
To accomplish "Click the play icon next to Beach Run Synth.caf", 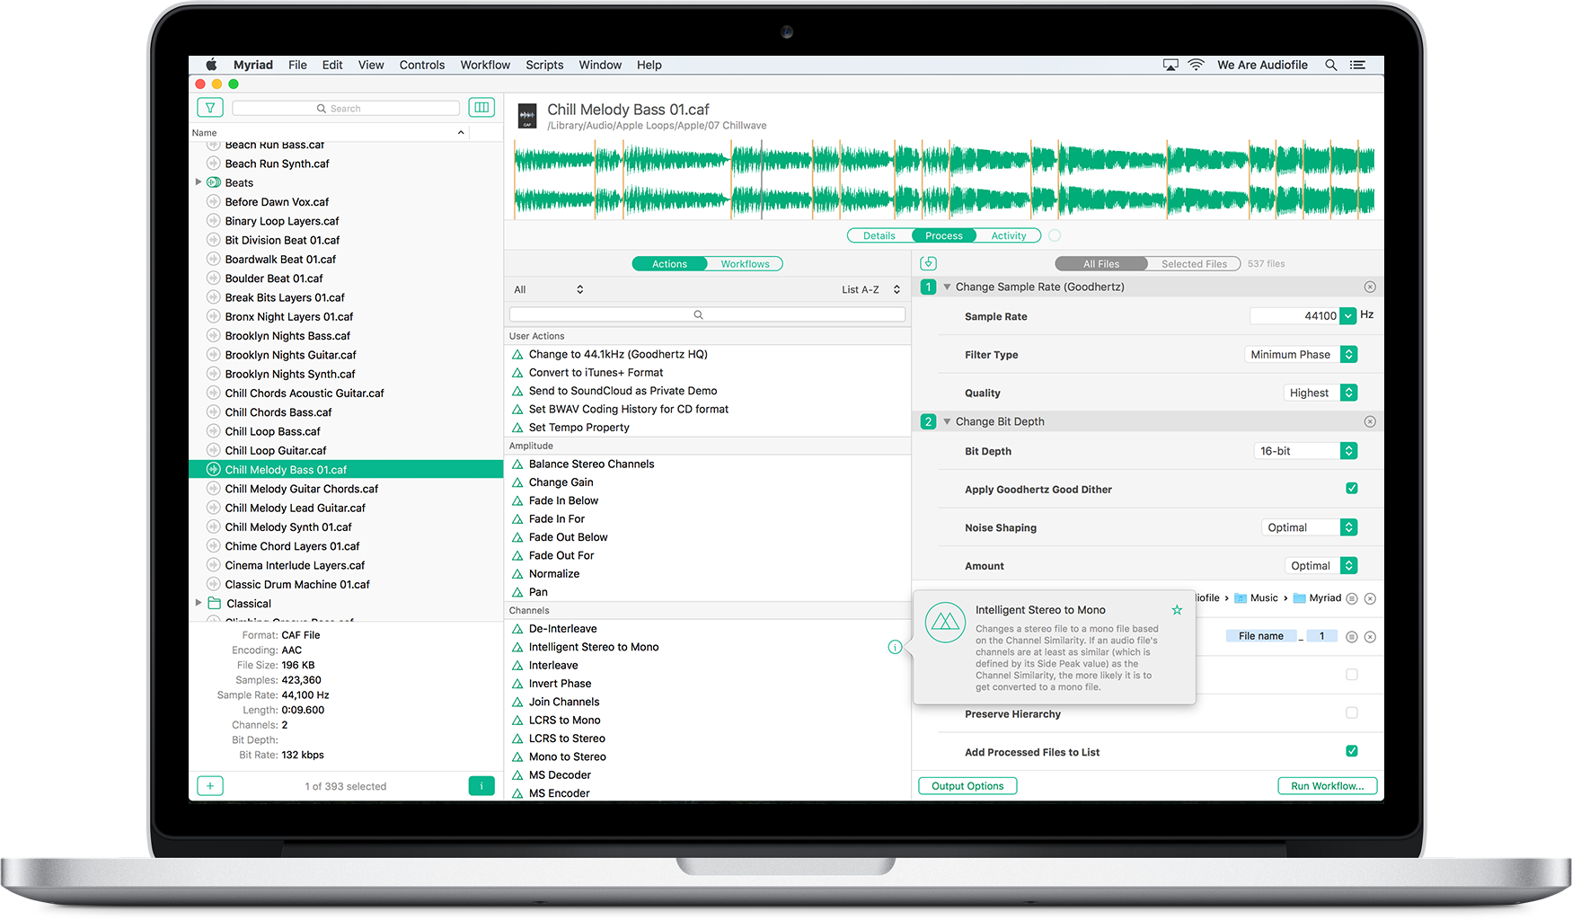I will [x=214, y=164].
